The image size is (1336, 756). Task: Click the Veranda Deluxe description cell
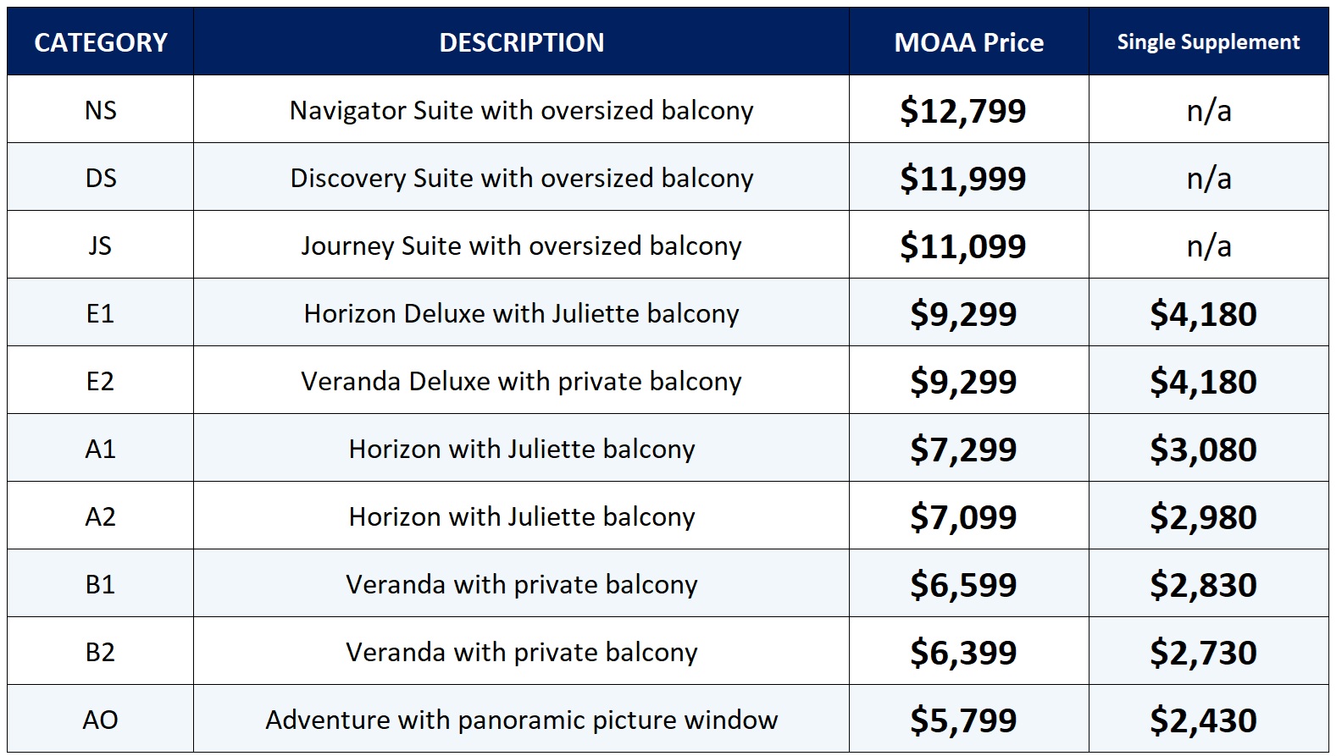[521, 381]
